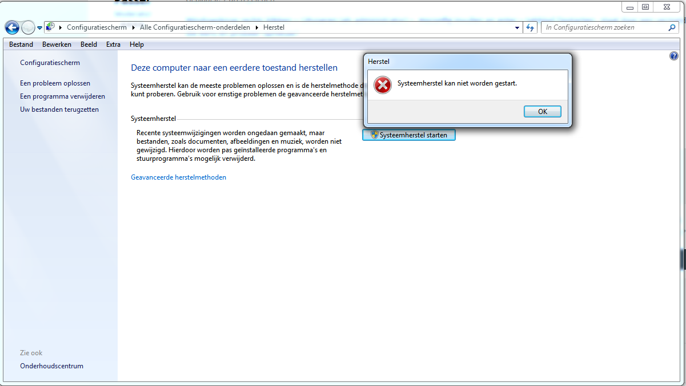Open the Beeld menu

pos(89,44)
